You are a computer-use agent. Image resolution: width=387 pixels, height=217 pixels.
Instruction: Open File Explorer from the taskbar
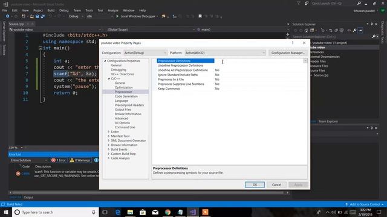tap(130, 212)
